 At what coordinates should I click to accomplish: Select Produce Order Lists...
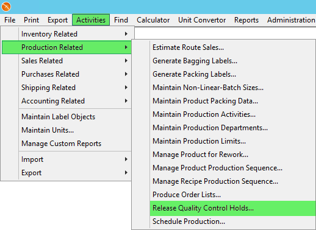tap(224, 195)
